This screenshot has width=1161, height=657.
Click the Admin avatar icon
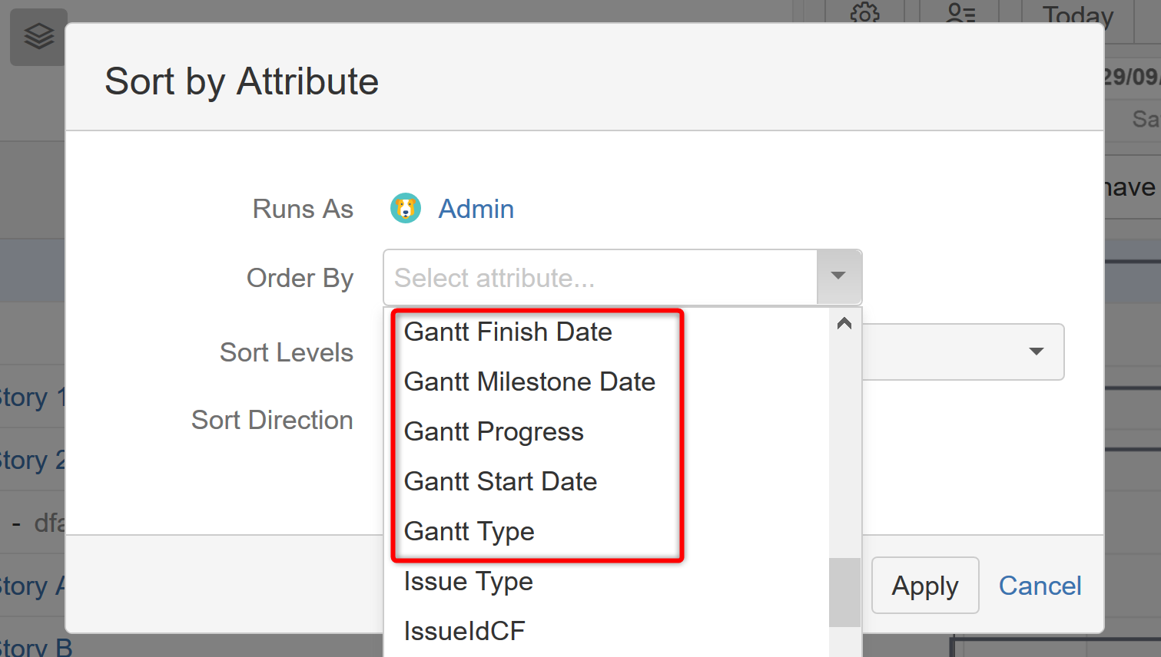pos(406,208)
